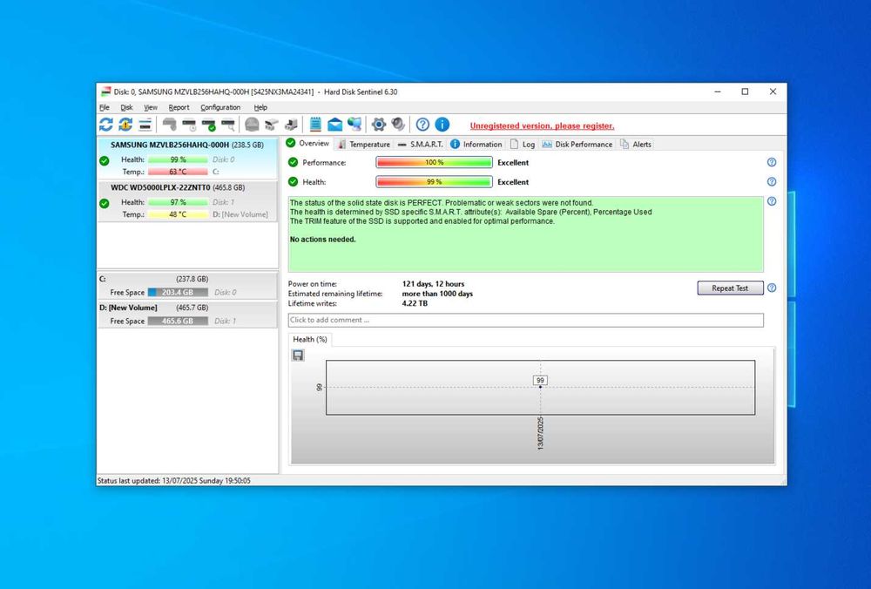
Task: Switch to the Overview tab
Action: pos(307,144)
